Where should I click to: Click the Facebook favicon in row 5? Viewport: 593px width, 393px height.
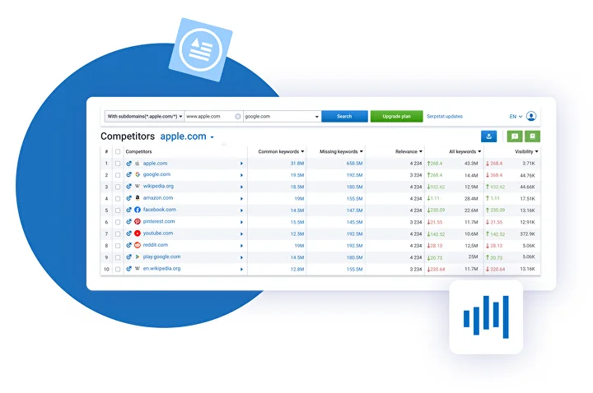[x=138, y=210]
